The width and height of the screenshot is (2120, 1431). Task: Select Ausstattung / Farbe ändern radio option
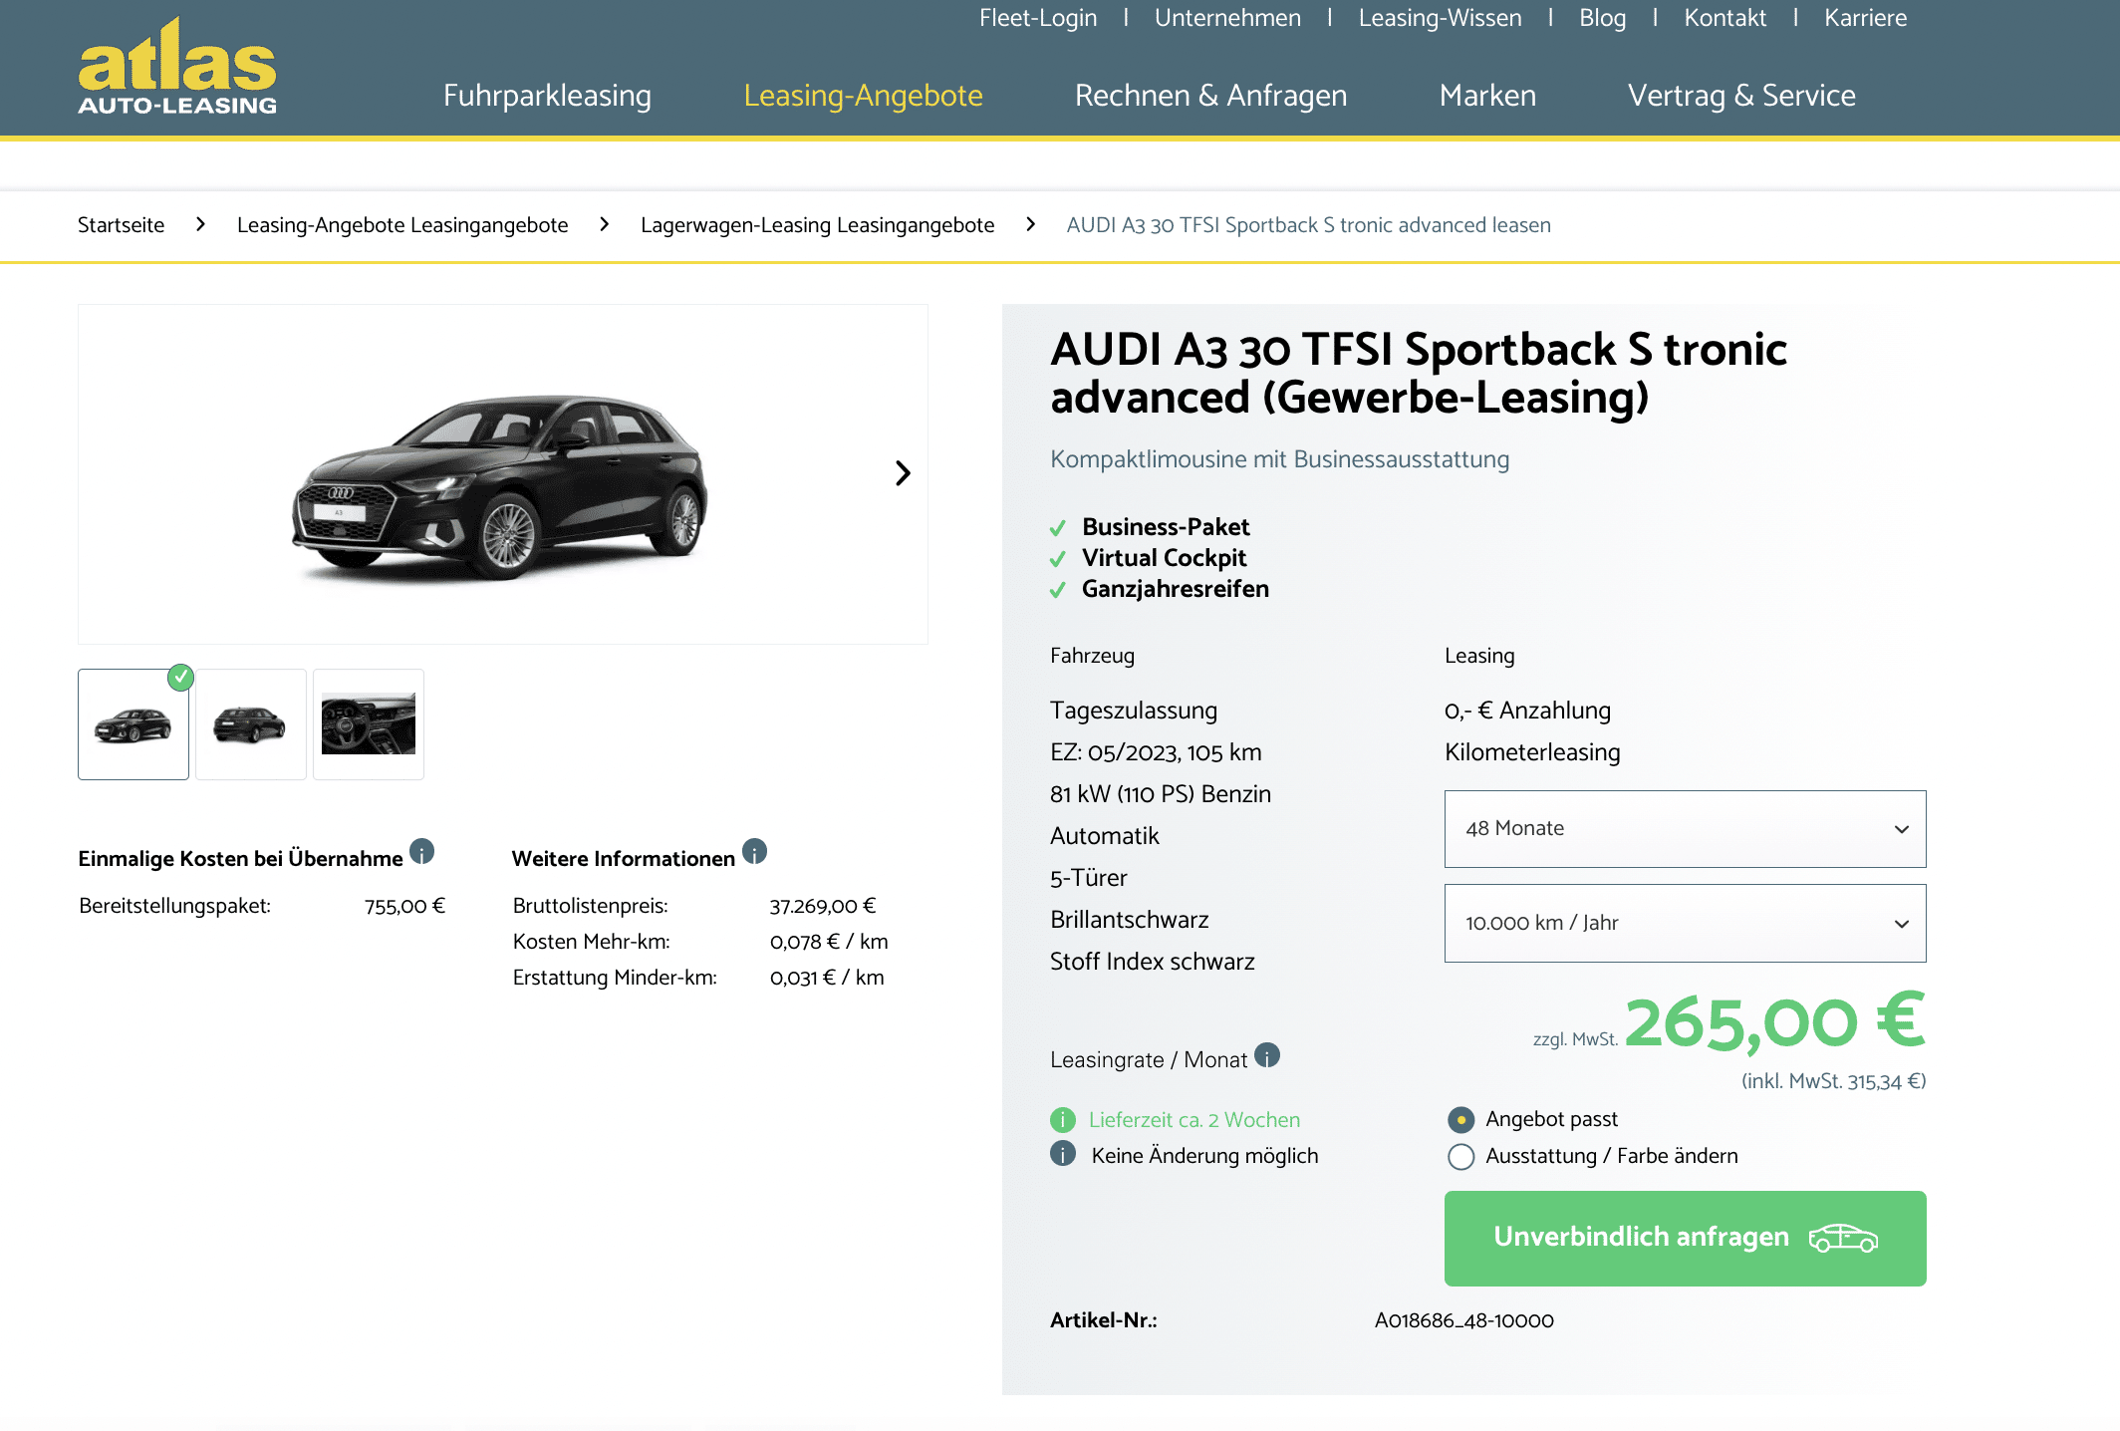(1460, 1157)
